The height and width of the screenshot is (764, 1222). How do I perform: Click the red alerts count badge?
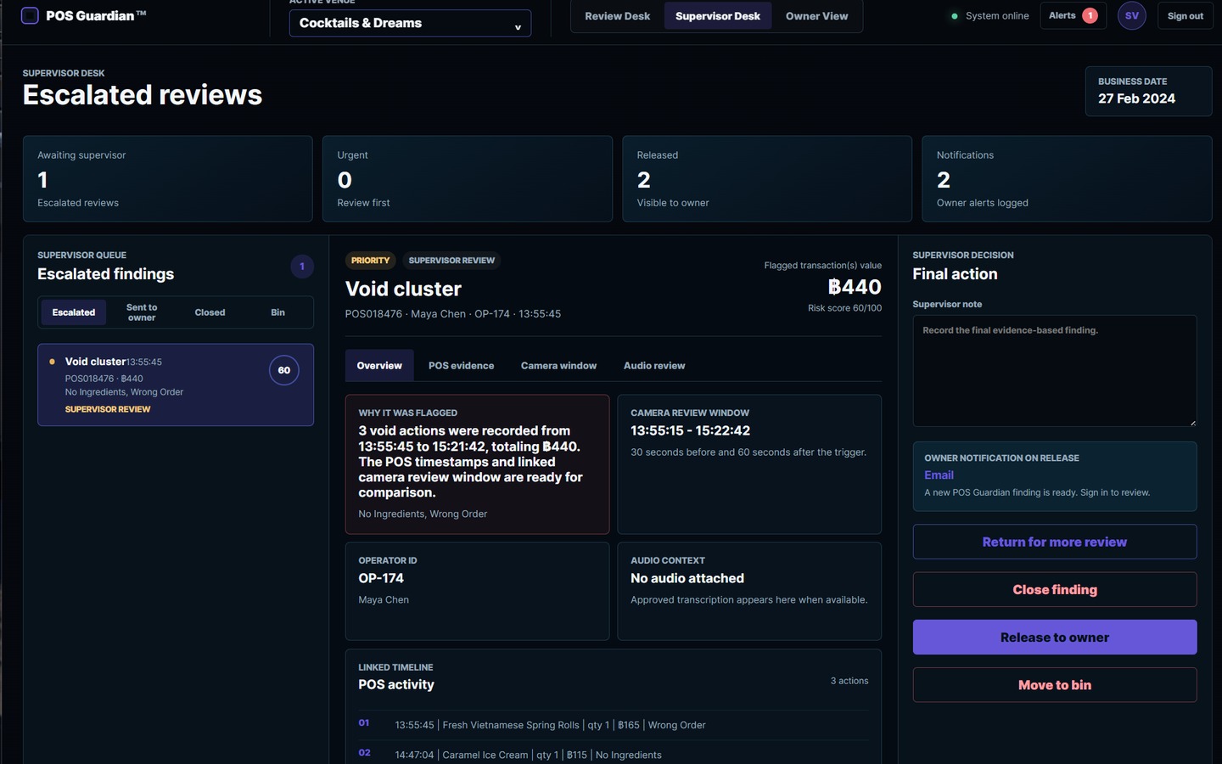(x=1090, y=15)
